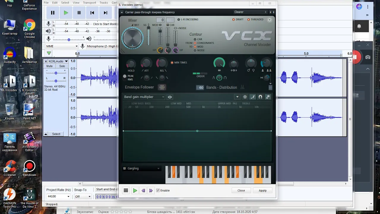Screen dimensions: 380x214
Task: Open the Clearer preset selector
Action: [x=250, y=12]
